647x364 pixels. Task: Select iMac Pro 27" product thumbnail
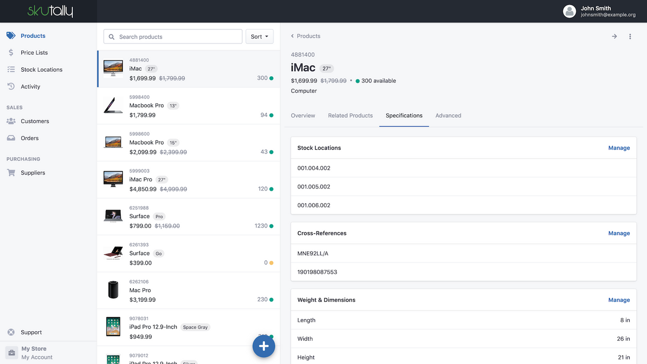click(x=113, y=179)
